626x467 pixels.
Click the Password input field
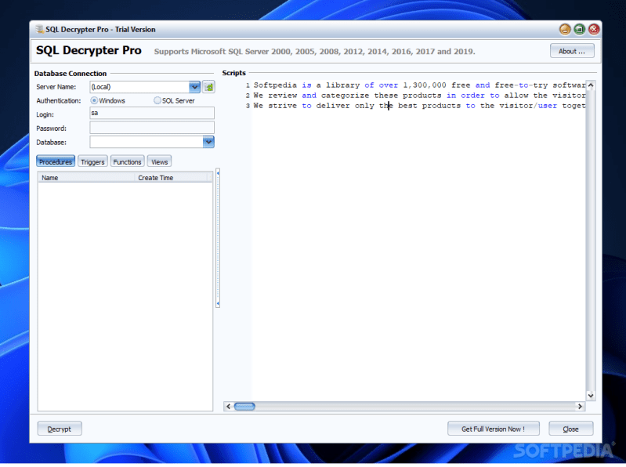[152, 128]
